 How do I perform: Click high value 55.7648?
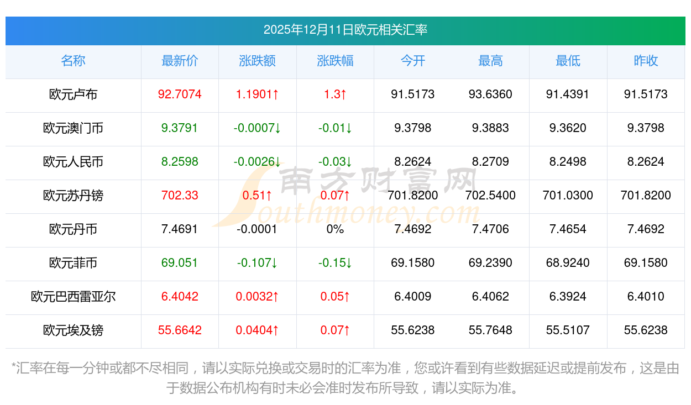(490, 330)
